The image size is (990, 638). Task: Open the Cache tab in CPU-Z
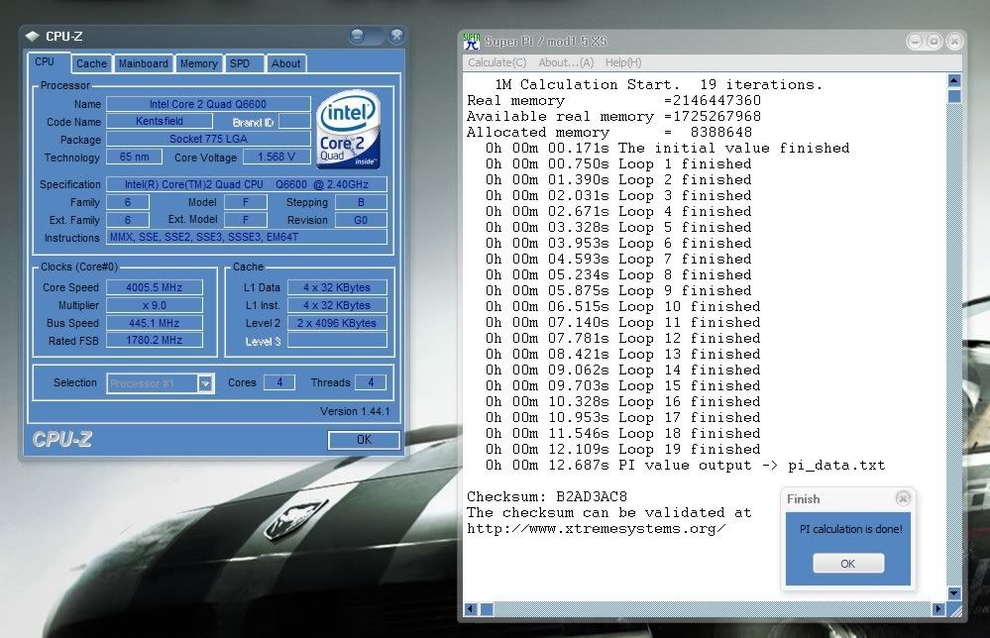tap(91, 63)
